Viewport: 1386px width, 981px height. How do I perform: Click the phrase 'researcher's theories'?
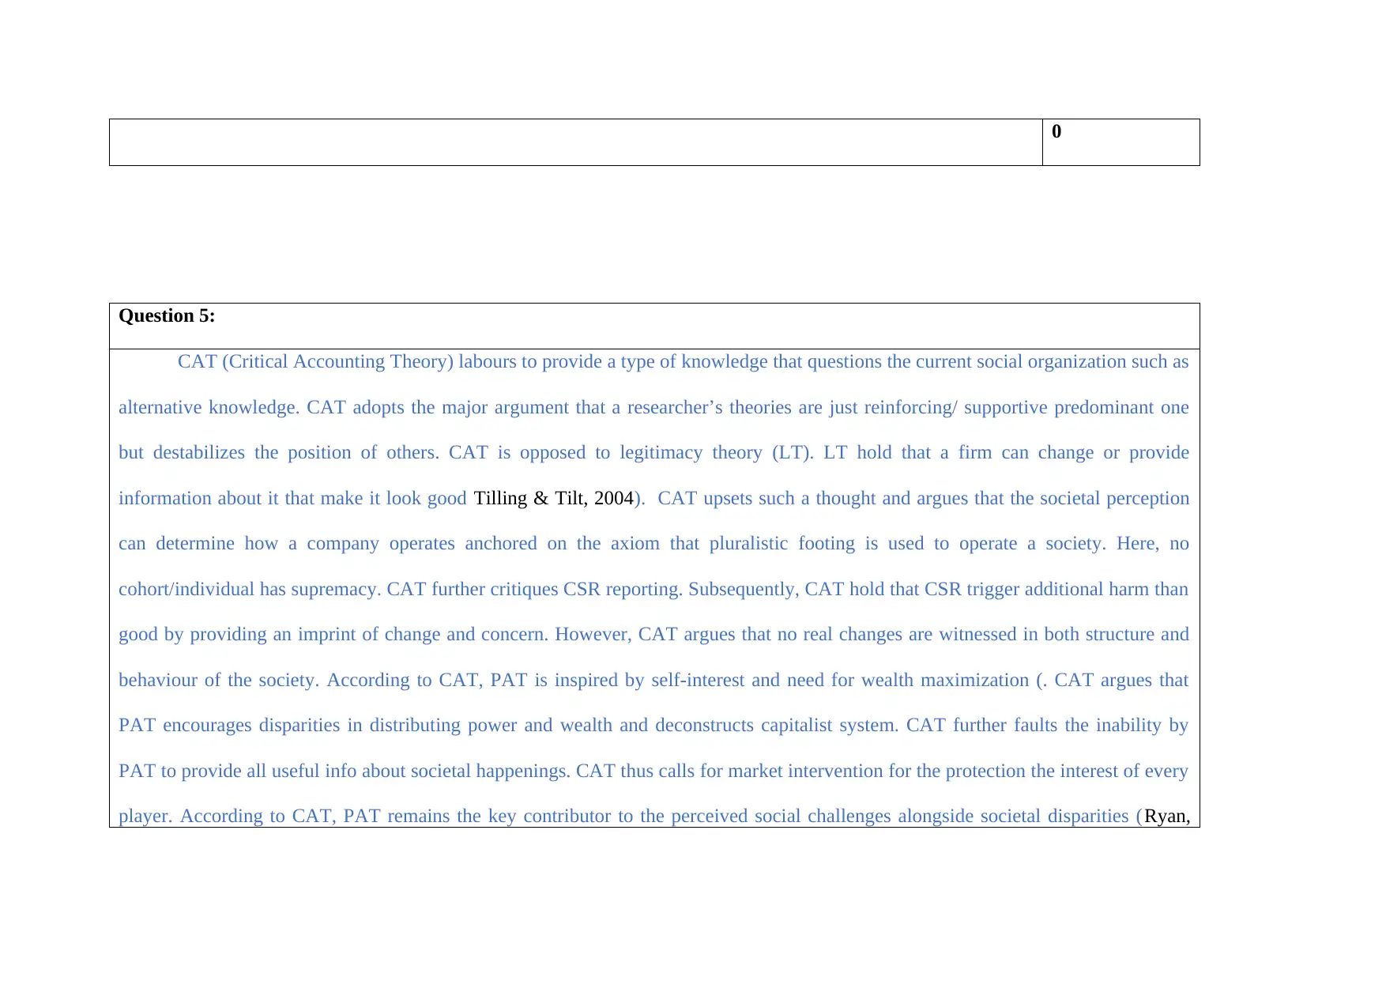coord(710,407)
